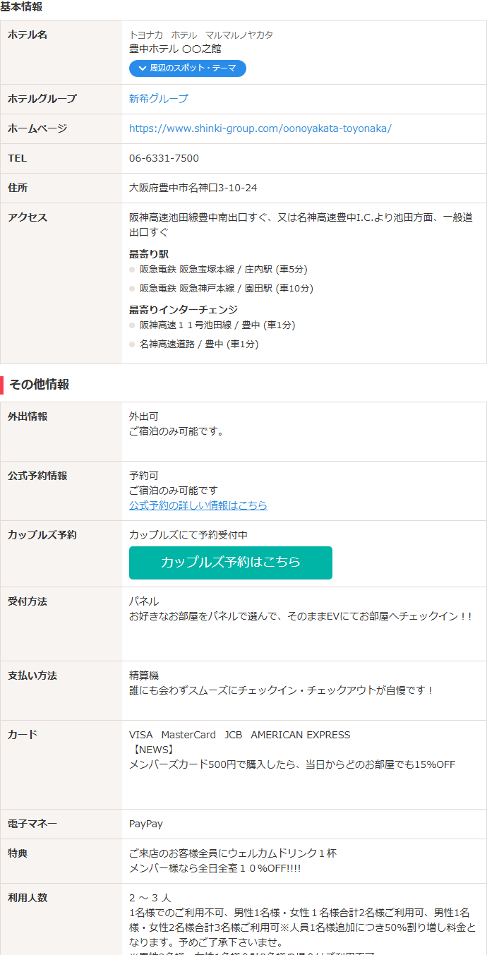
Task: Click the address 大阪府豊中市名神口3-10-24
Action: [x=193, y=188]
